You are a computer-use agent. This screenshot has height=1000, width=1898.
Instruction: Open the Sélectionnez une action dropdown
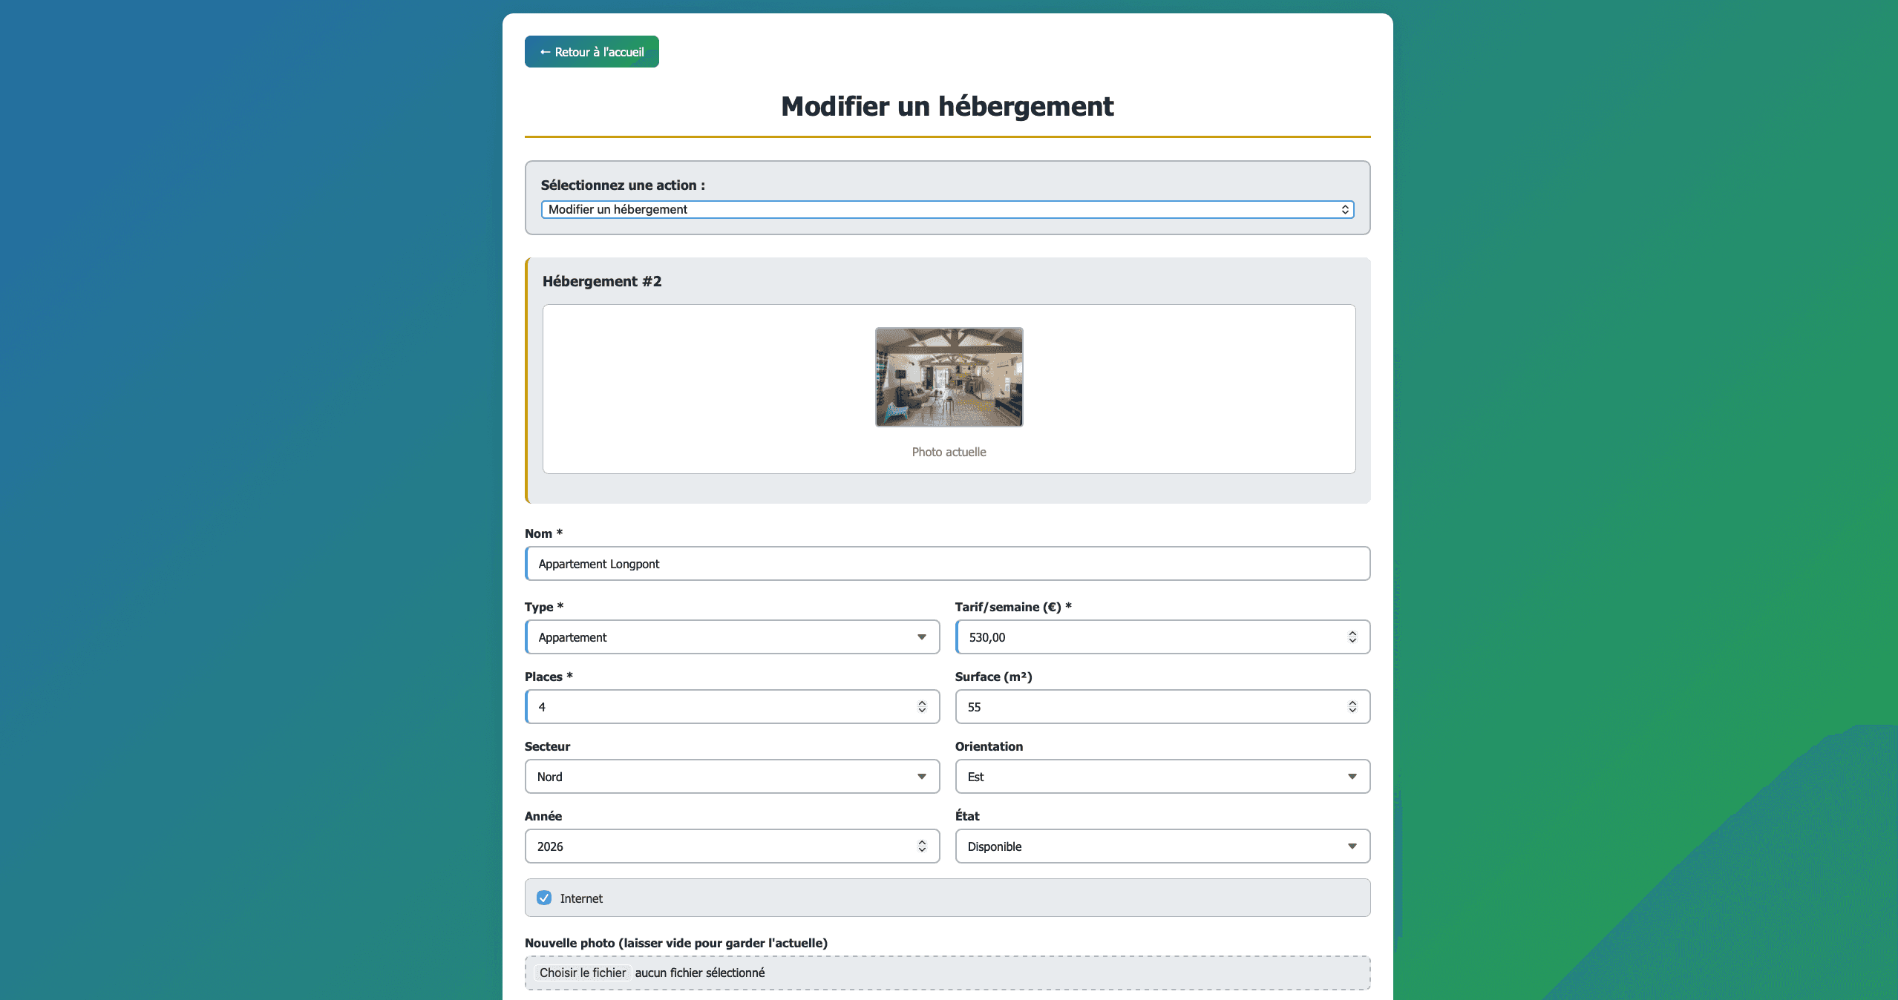[946, 210]
